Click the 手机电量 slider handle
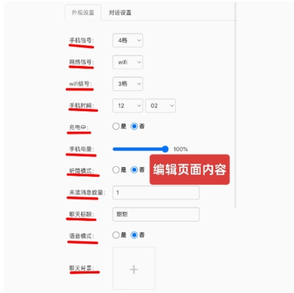Screen dimensions: 294x293 [x=165, y=149]
